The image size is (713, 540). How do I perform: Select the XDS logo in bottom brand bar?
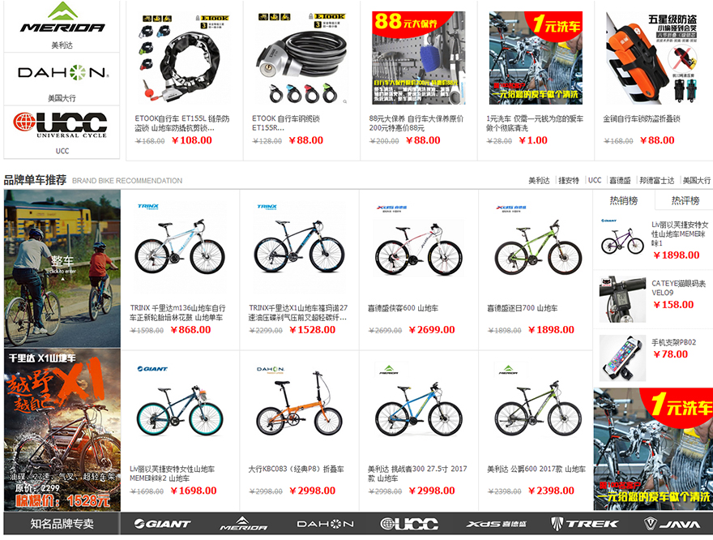click(x=496, y=524)
